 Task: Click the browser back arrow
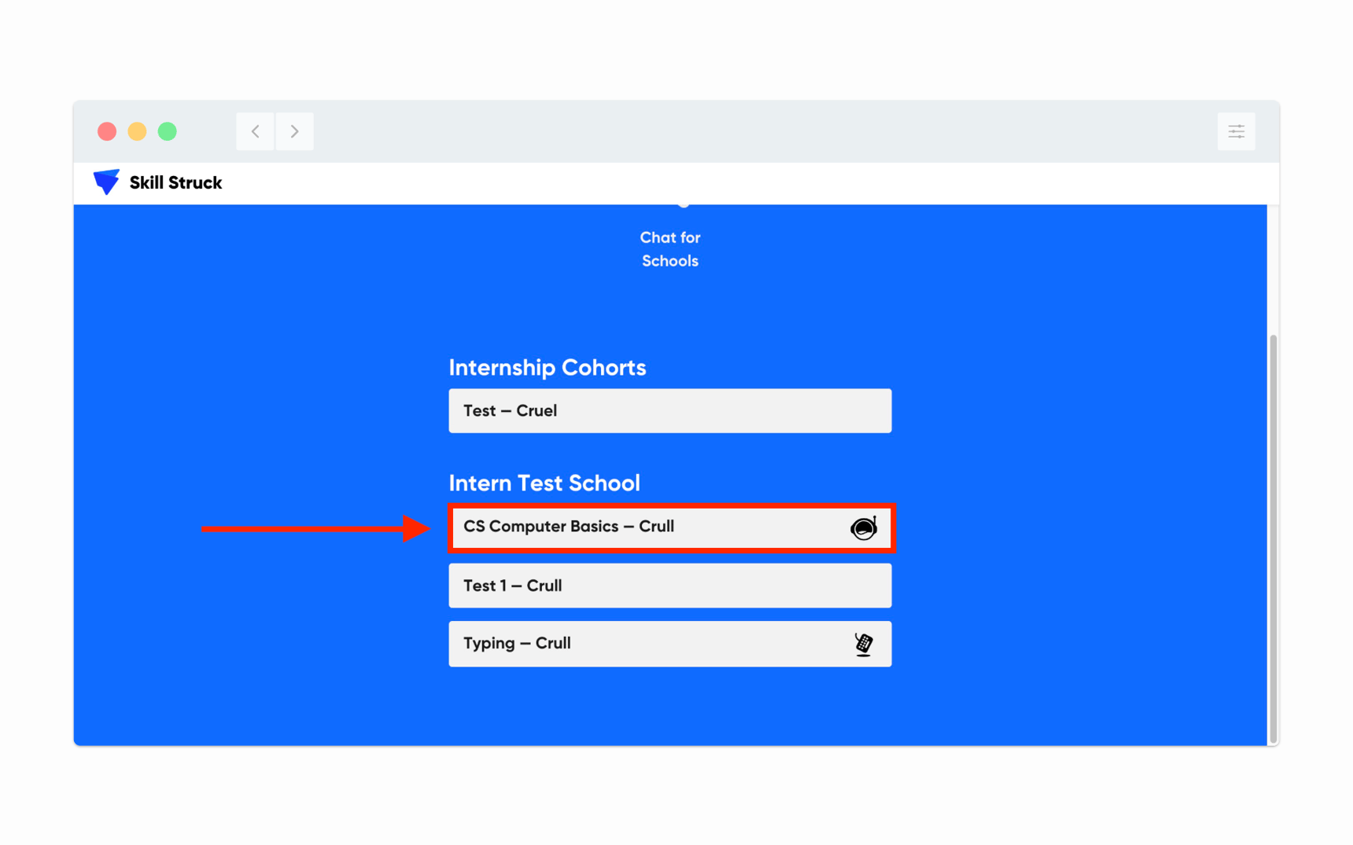[255, 131]
